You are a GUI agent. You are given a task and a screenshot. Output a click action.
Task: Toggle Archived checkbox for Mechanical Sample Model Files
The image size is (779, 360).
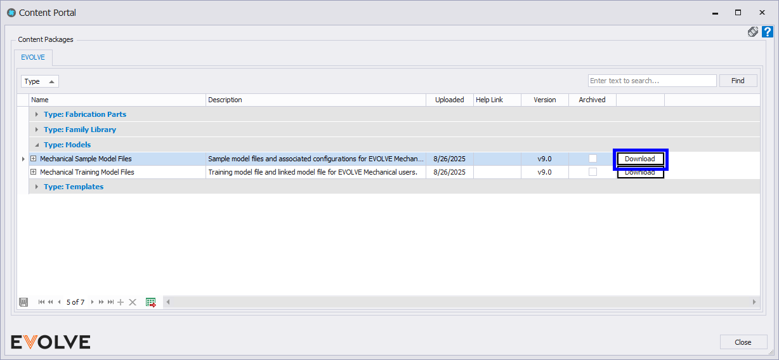[x=592, y=159]
